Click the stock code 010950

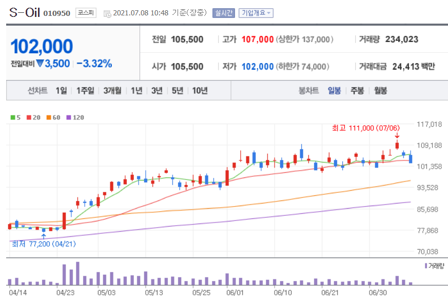[x=57, y=13]
